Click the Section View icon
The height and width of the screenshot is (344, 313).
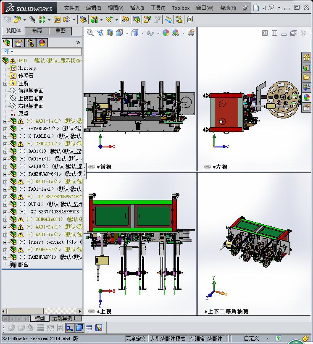click(110, 33)
